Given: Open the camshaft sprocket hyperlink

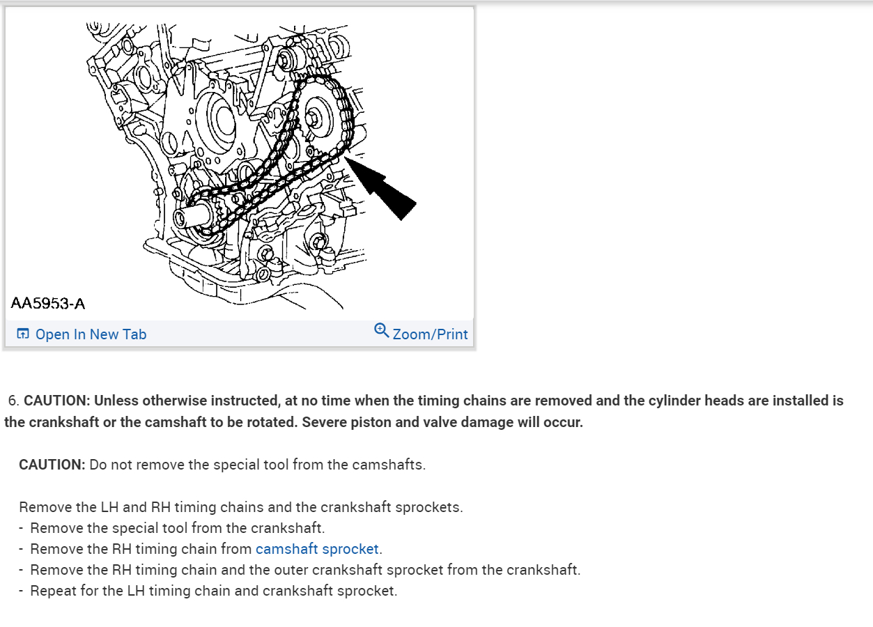Looking at the screenshot, I should click(x=317, y=549).
